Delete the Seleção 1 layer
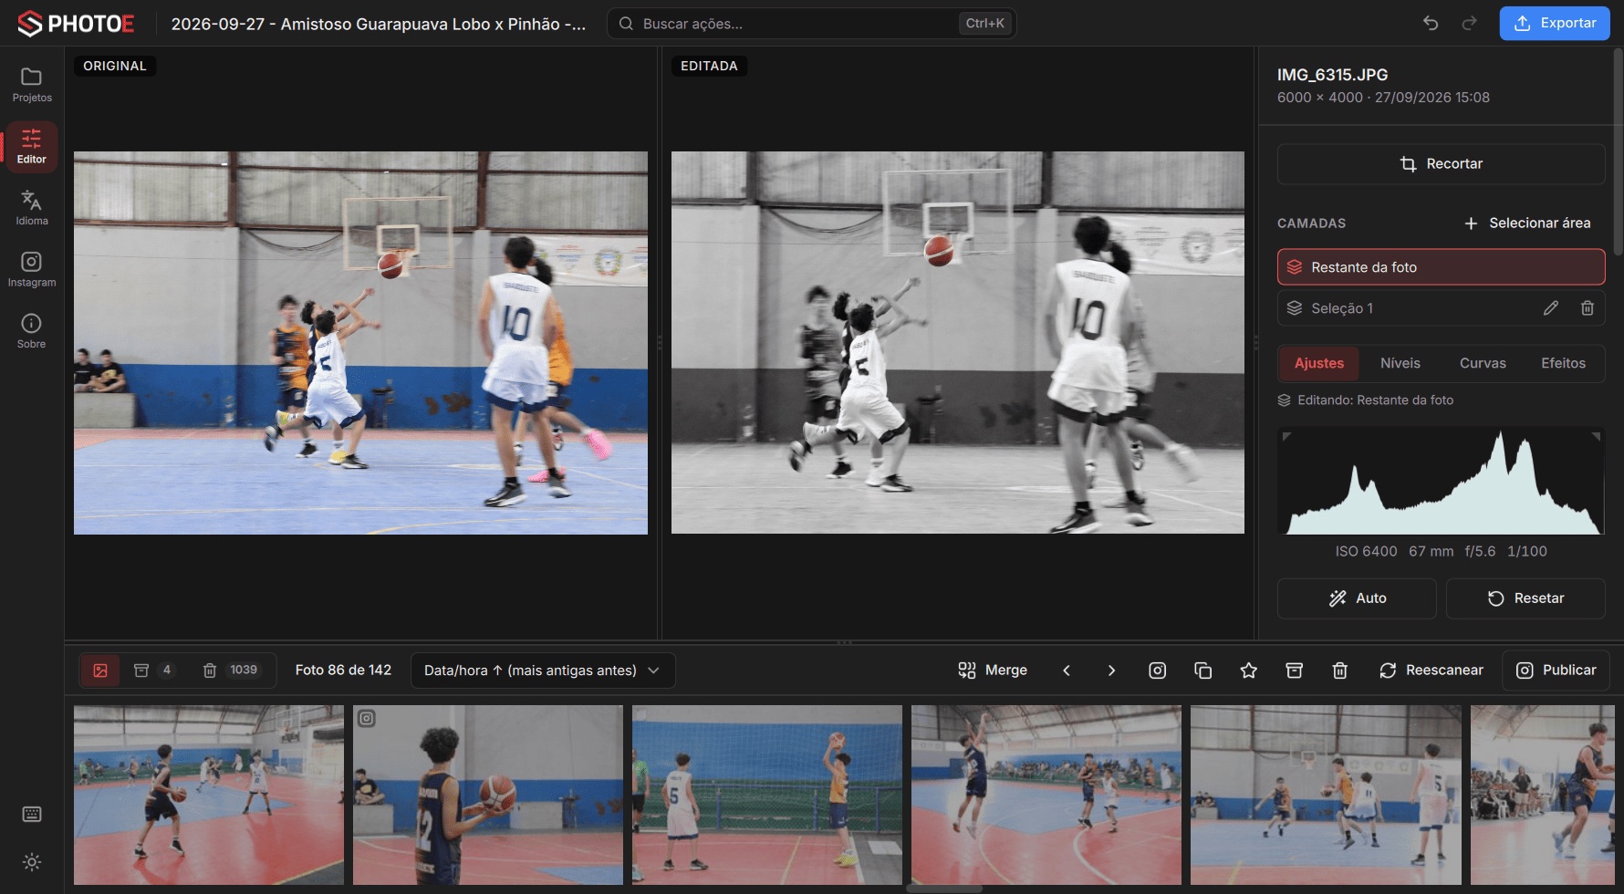1624x894 pixels. pyautogui.click(x=1588, y=308)
